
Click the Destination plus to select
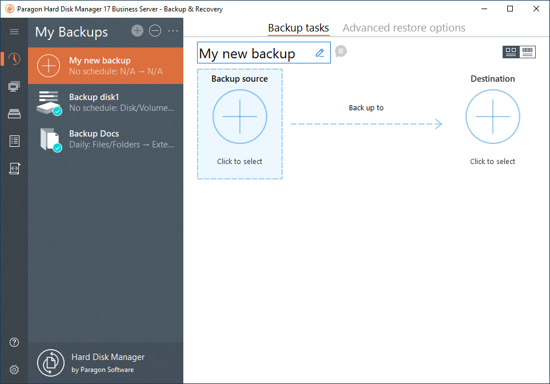[x=492, y=117]
